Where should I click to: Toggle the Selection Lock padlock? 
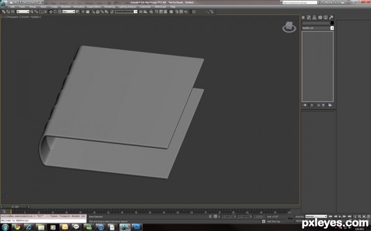(210, 216)
